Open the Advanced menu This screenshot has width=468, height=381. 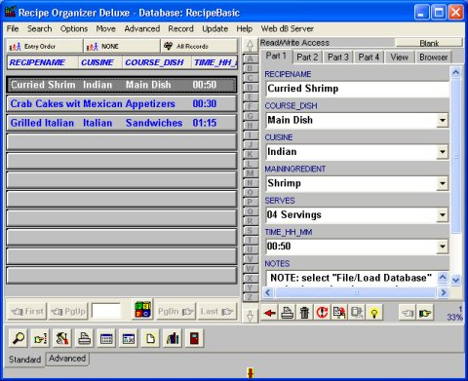tap(142, 29)
